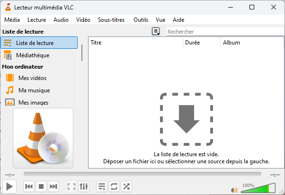This screenshot has width=285, height=195.
Task: Toggle the playlist view button
Action: pos(102,186)
